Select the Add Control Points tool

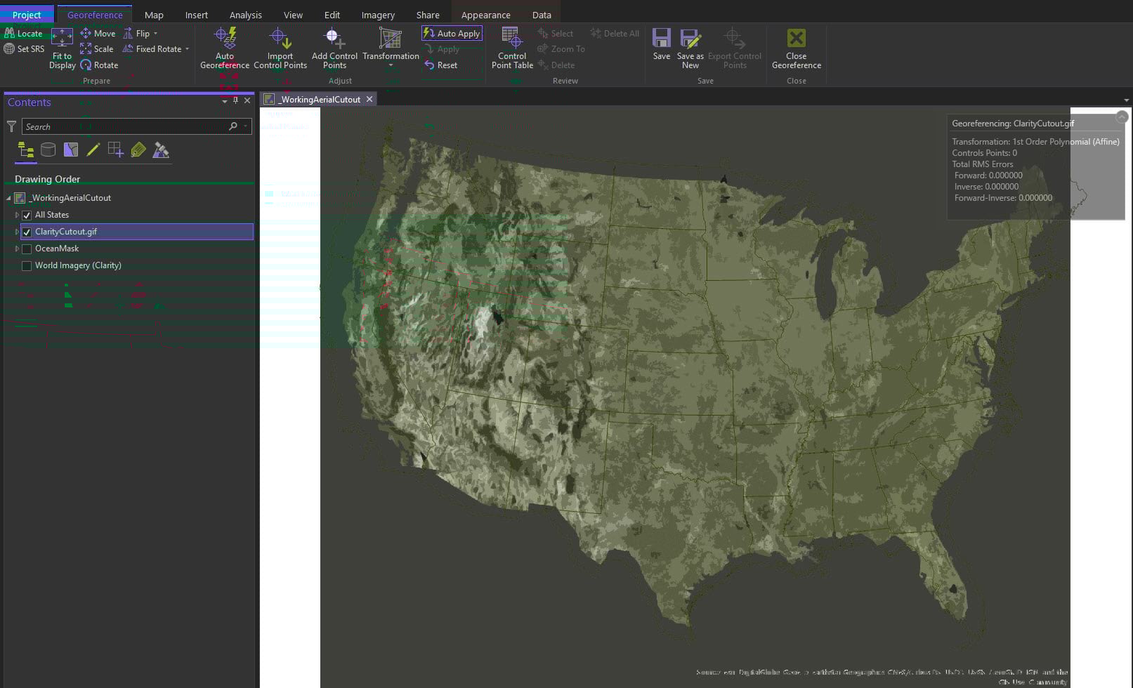(x=334, y=39)
